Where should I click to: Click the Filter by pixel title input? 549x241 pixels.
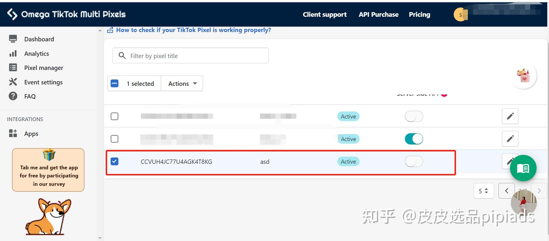point(191,55)
